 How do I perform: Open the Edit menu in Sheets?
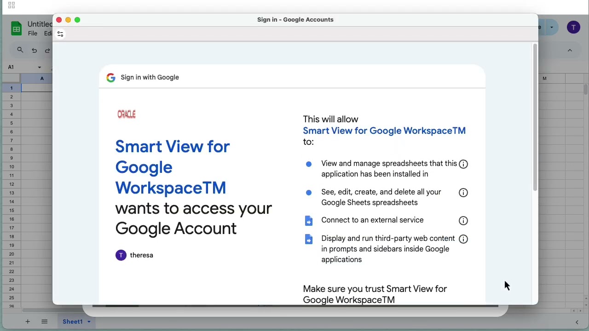48,34
